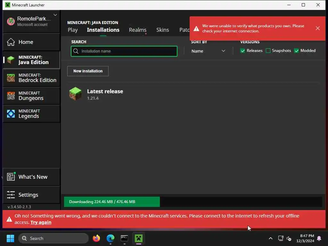
Task: Toggle the Modded checkbox
Action: pos(296,51)
